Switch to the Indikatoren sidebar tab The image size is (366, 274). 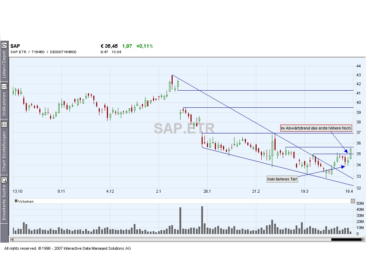4,104
